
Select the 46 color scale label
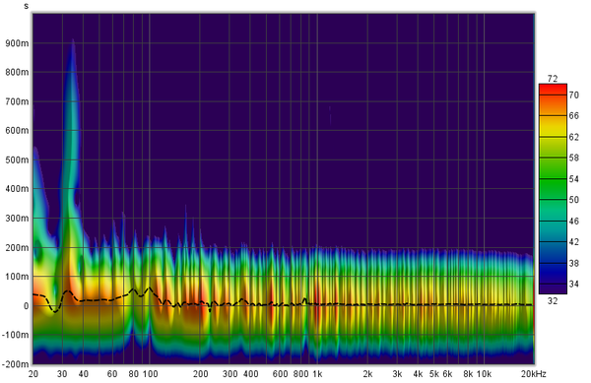click(x=574, y=222)
